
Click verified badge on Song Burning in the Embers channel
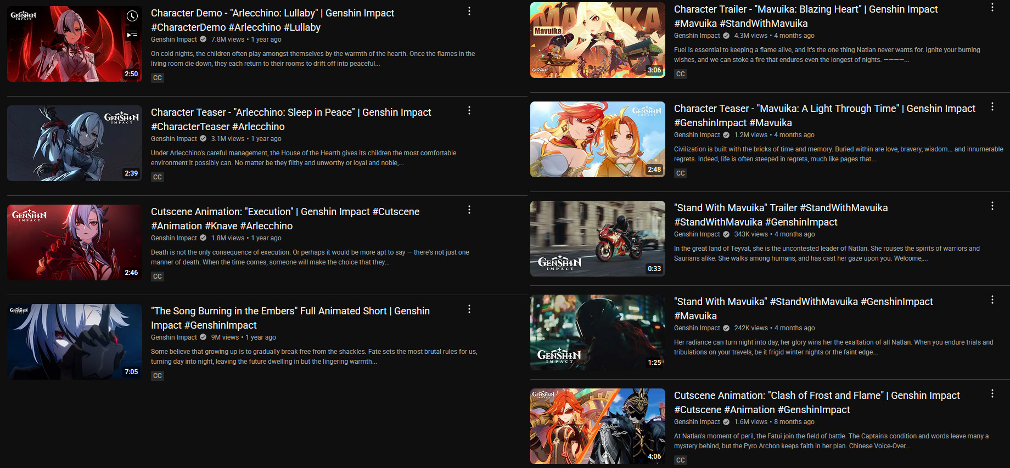203,337
